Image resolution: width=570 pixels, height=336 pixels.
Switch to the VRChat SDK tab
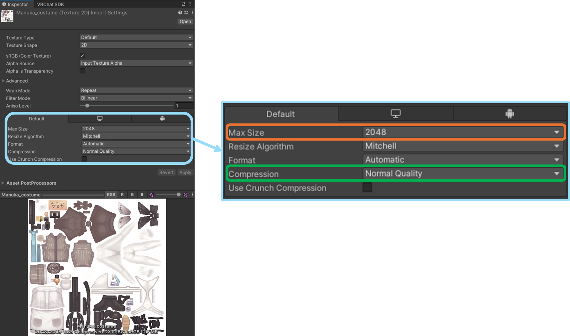pos(50,4)
